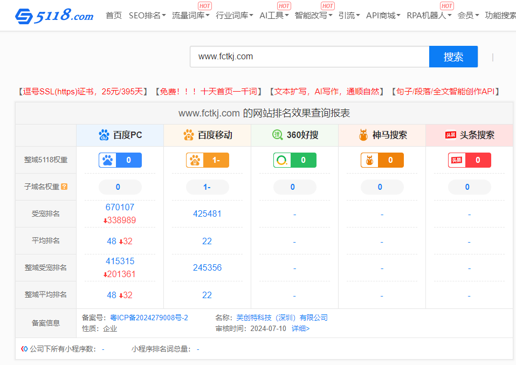516x365 pixels.
Task: Click the orange Shenma weight badge
Action: pyautogui.click(x=382, y=160)
